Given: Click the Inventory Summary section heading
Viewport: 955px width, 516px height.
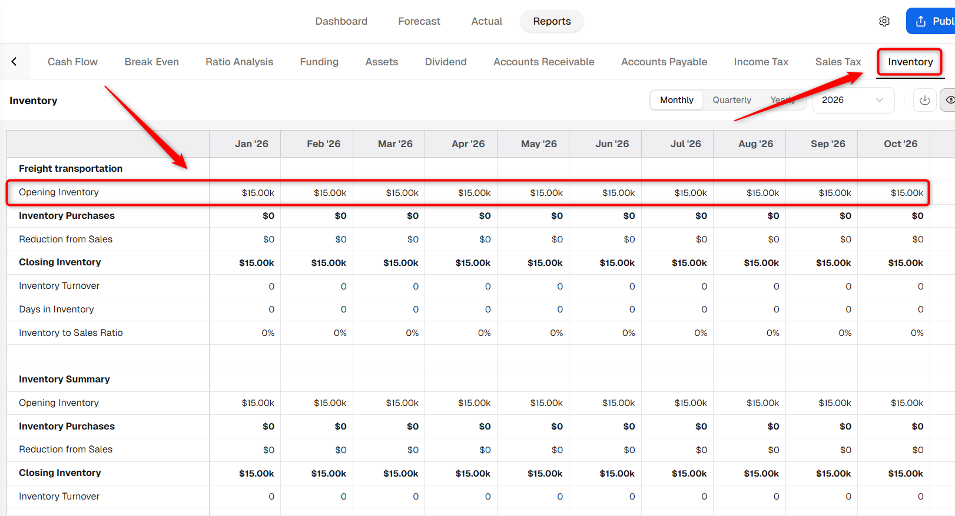Looking at the screenshot, I should tap(64, 379).
